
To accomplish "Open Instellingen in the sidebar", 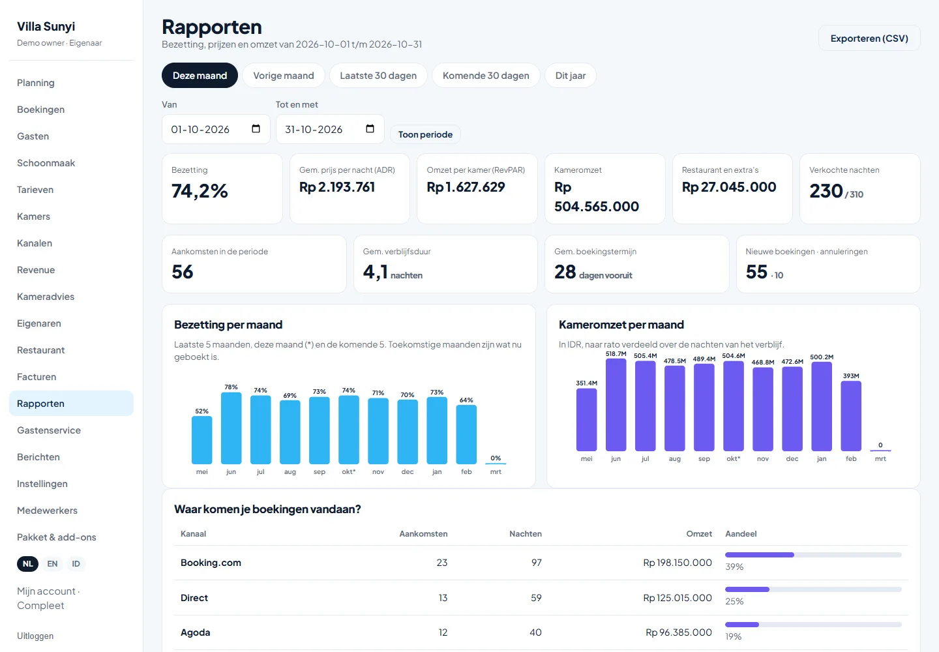I will tap(71, 484).
